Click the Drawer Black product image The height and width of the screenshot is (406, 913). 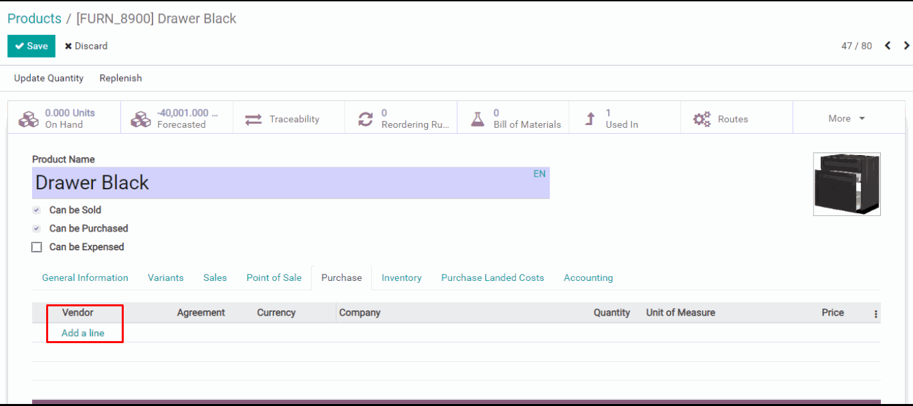click(x=847, y=184)
